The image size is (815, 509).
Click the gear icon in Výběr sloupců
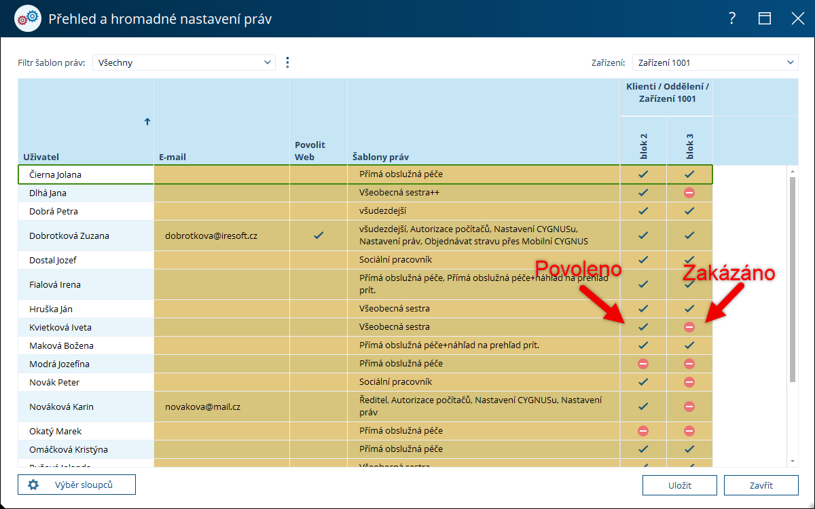pyautogui.click(x=33, y=485)
